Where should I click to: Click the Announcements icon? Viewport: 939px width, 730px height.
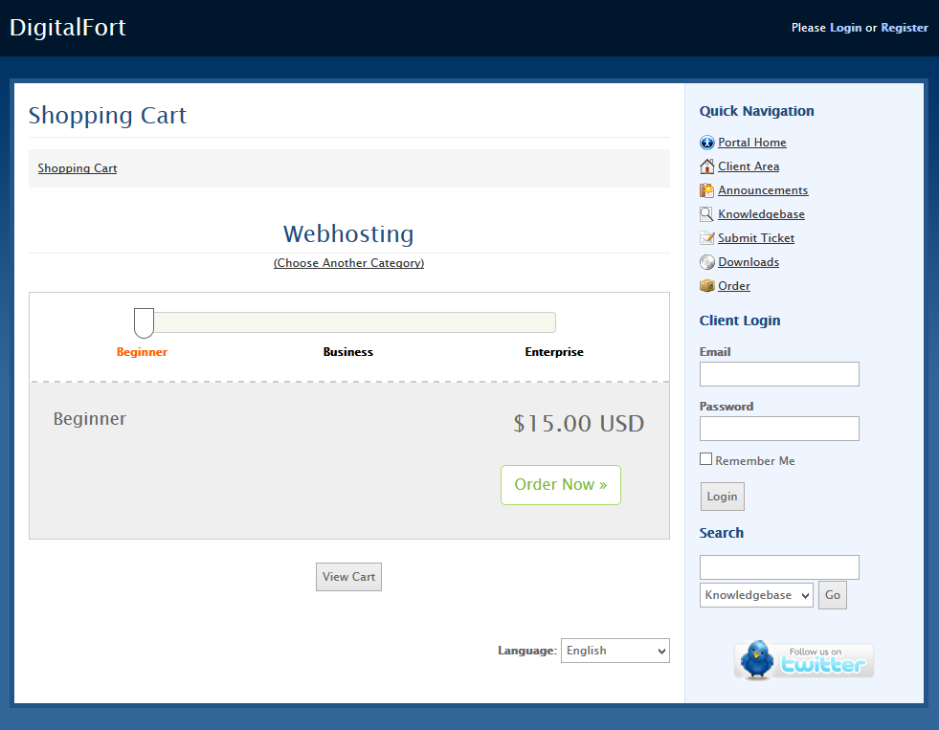(706, 190)
